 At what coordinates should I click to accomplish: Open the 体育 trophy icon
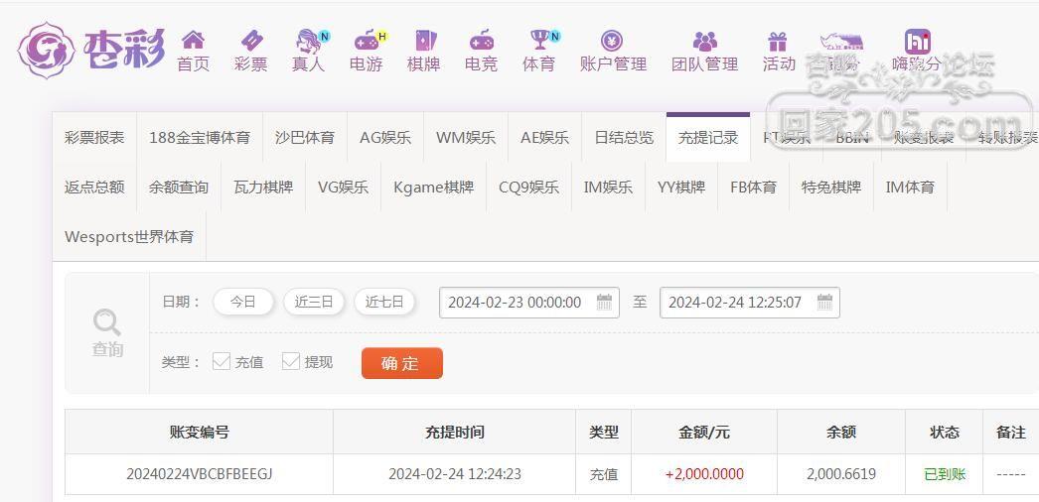[539, 41]
